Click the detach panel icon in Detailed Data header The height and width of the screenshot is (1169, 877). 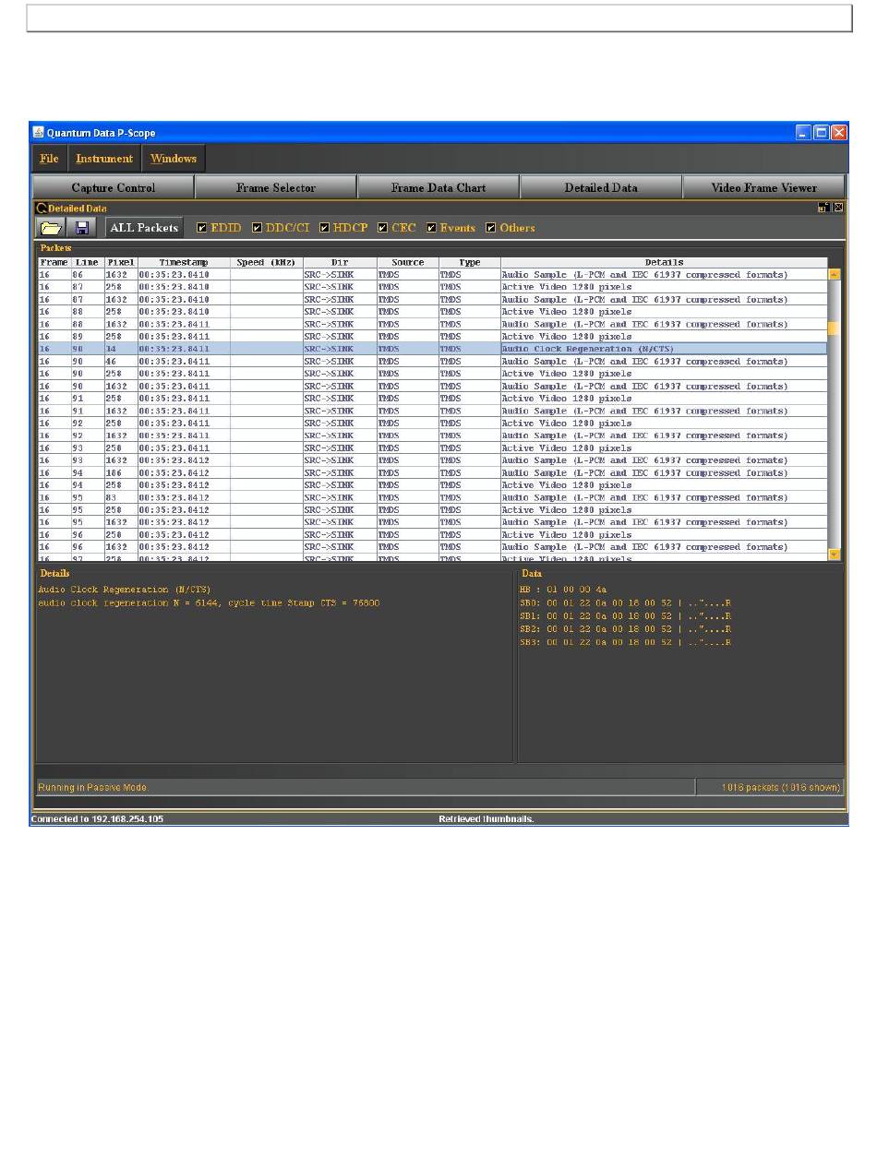click(x=823, y=208)
